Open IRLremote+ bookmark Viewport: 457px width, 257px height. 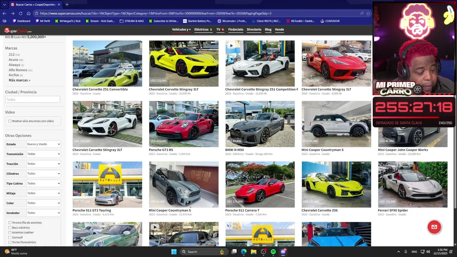point(232,21)
